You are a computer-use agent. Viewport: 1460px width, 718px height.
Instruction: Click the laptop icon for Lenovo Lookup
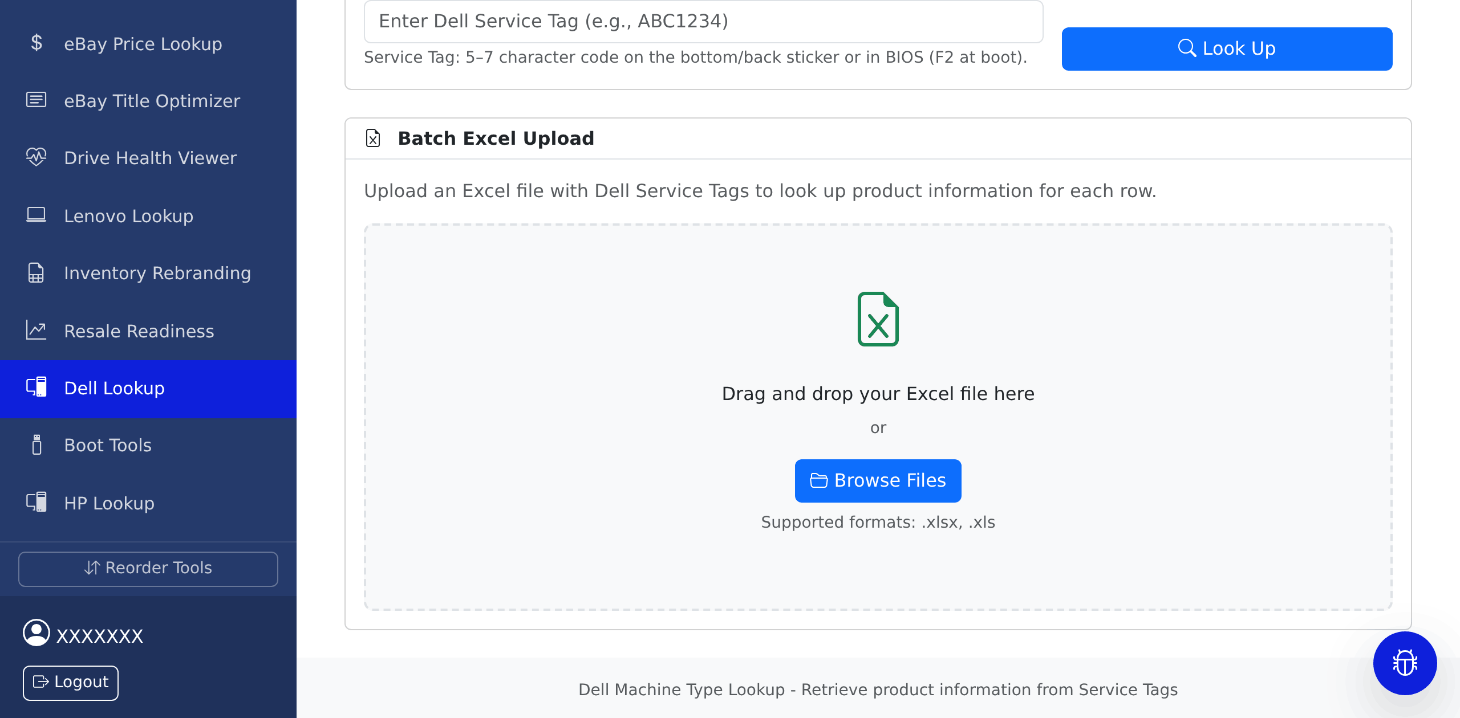(36, 215)
